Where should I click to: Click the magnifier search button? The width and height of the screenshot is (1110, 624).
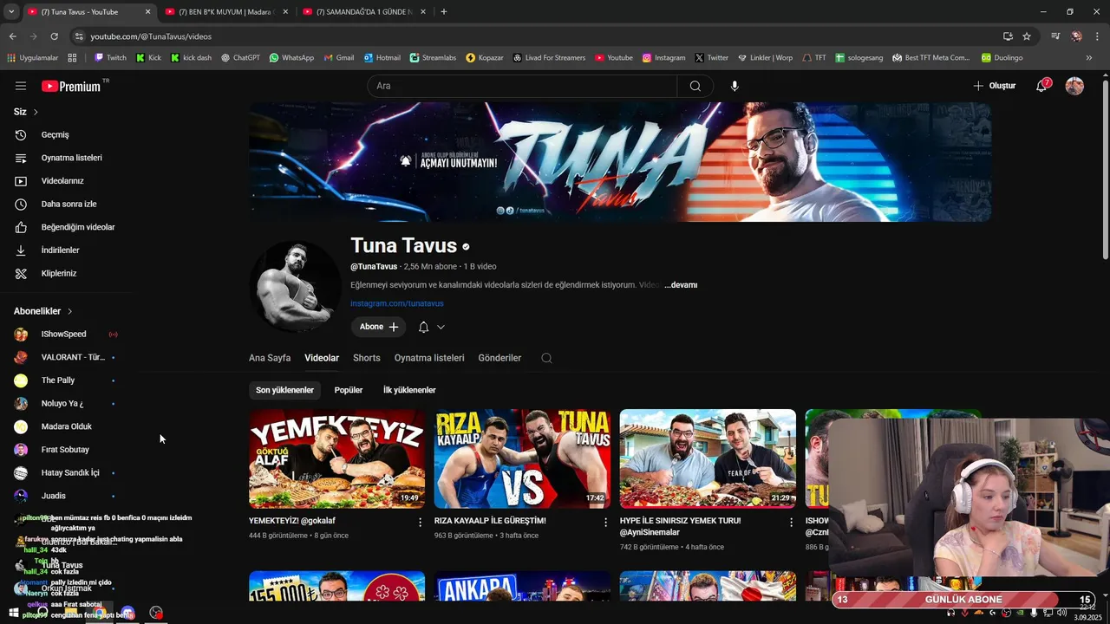(695, 86)
